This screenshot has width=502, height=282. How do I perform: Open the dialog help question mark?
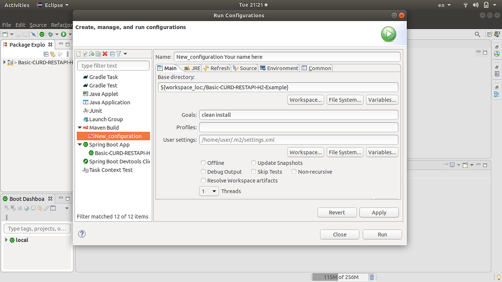82,234
